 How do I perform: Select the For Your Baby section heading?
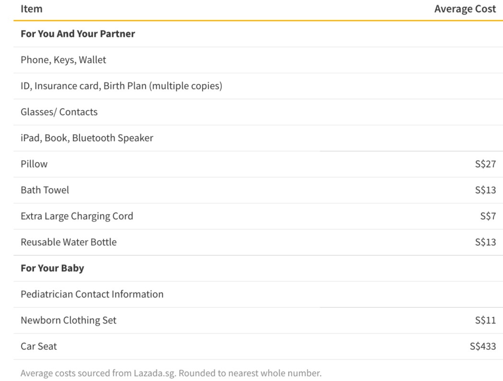click(52, 268)
